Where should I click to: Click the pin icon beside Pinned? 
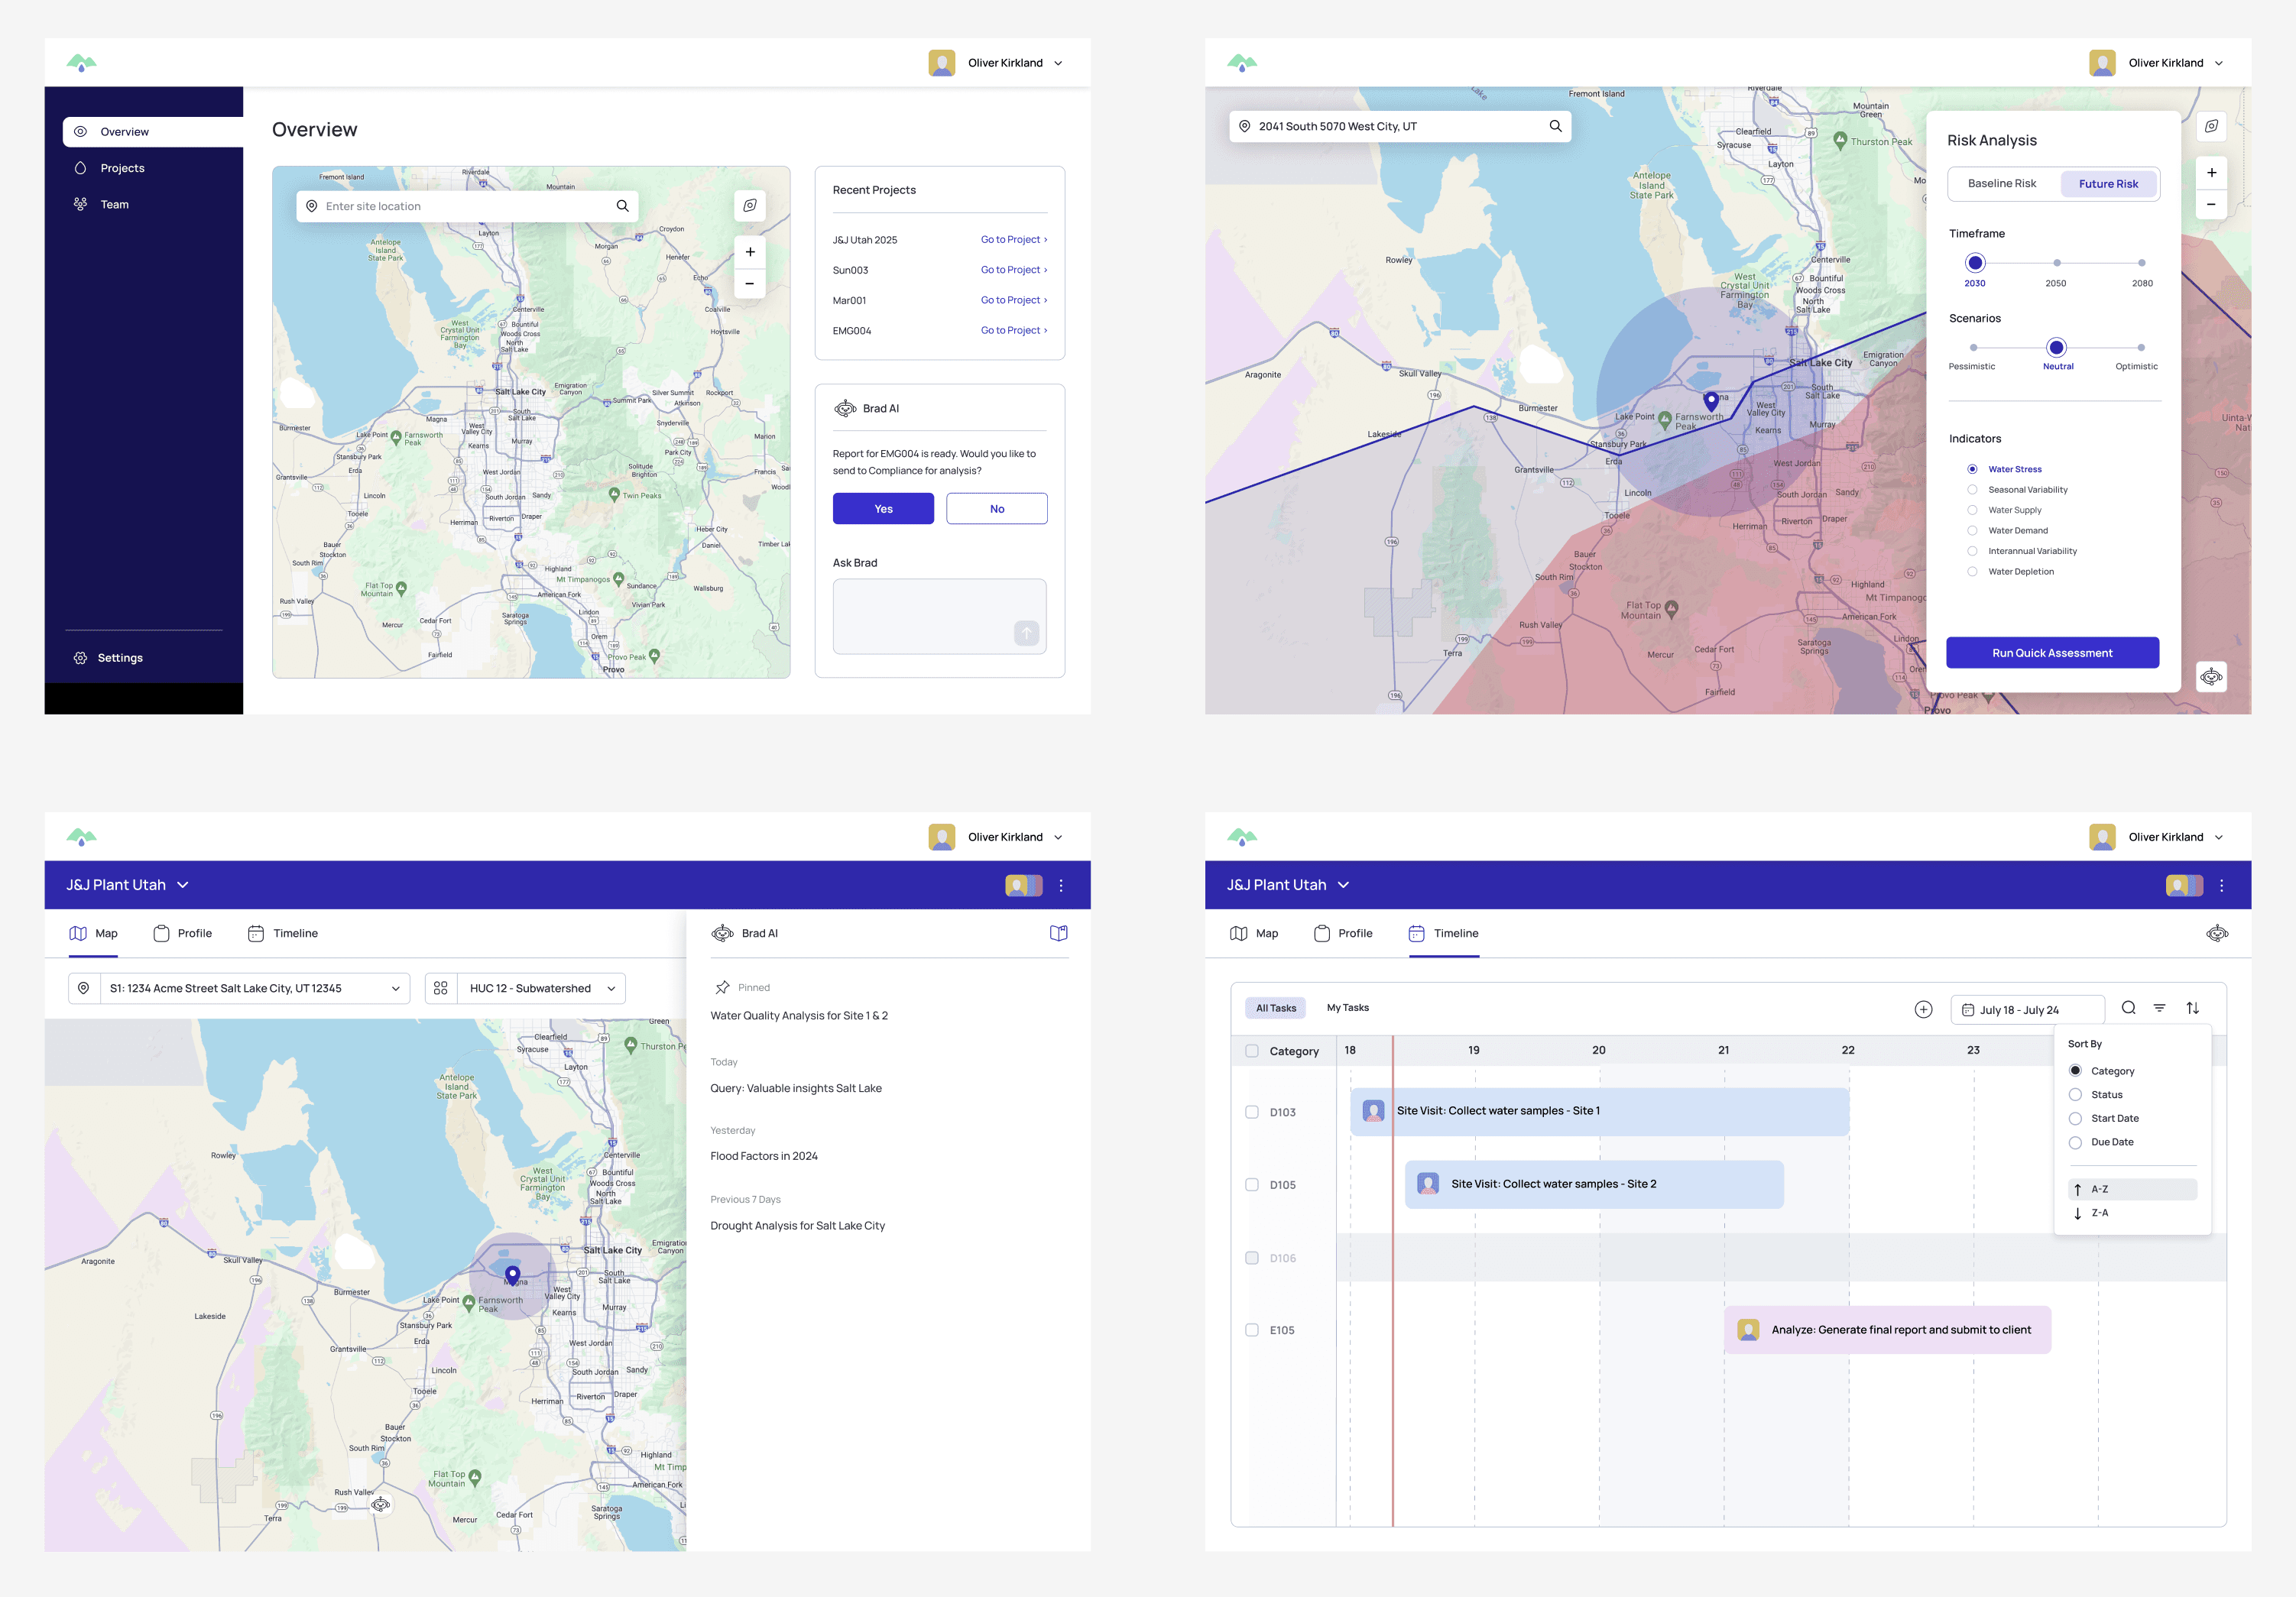point(722,987)
